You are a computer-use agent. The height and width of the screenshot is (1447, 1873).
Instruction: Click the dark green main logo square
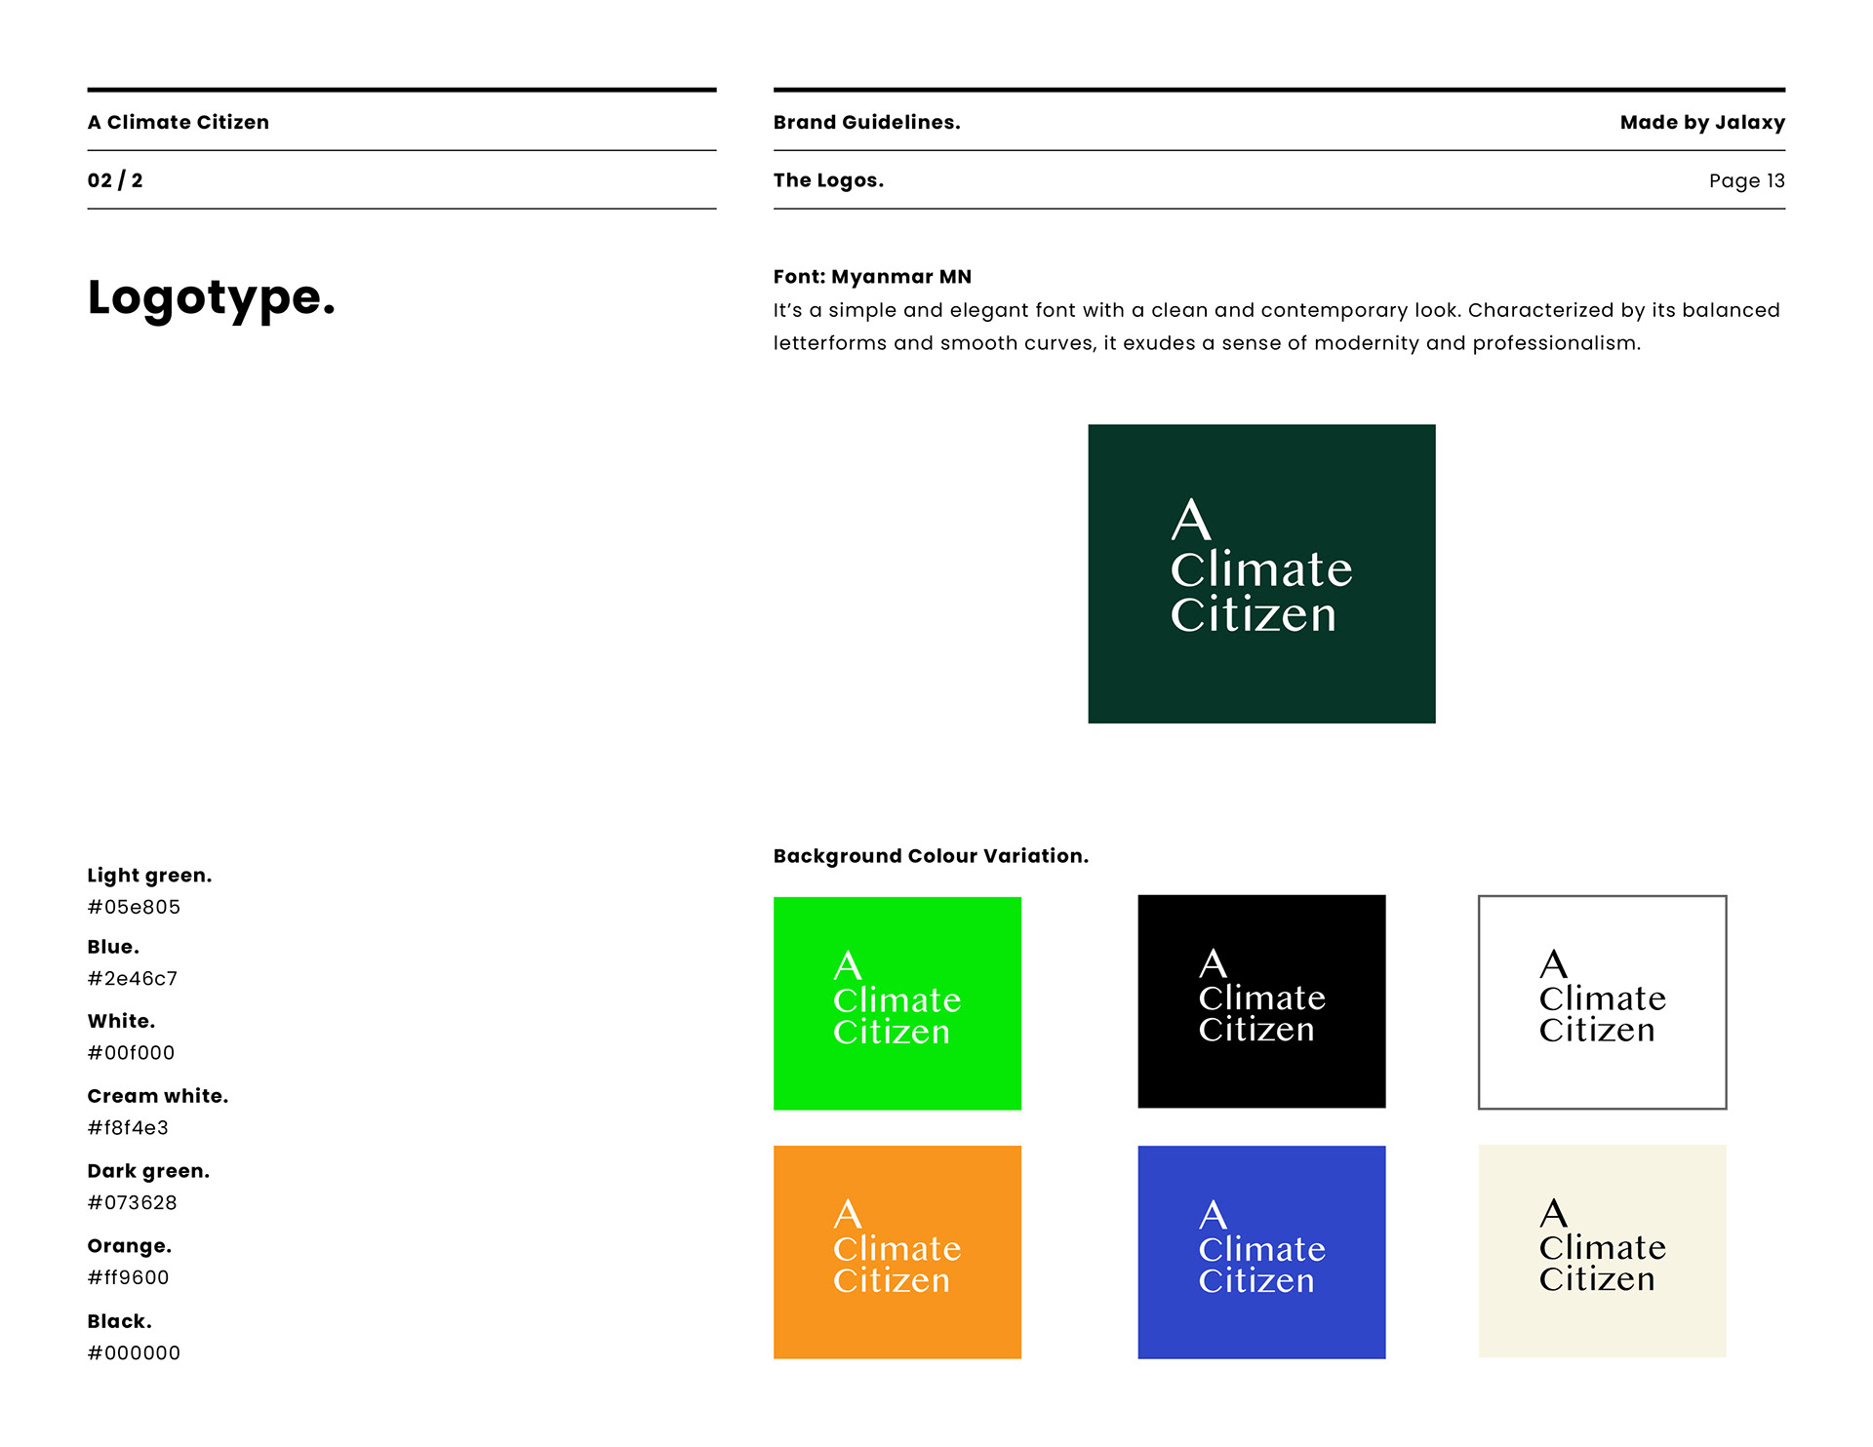[x=1261, y=573]
